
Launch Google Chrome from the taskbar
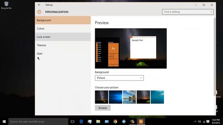click(x=115, y=122)
